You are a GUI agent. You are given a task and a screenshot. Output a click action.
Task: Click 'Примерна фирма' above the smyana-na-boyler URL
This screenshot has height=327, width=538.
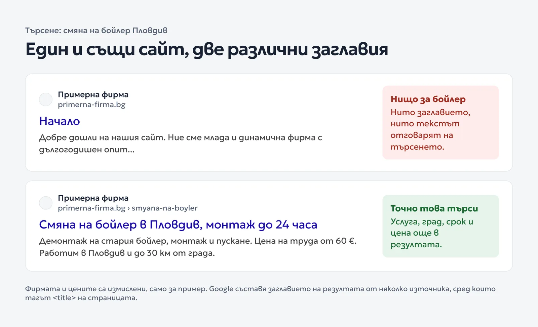pyautogui.click(x=93, y=198)
